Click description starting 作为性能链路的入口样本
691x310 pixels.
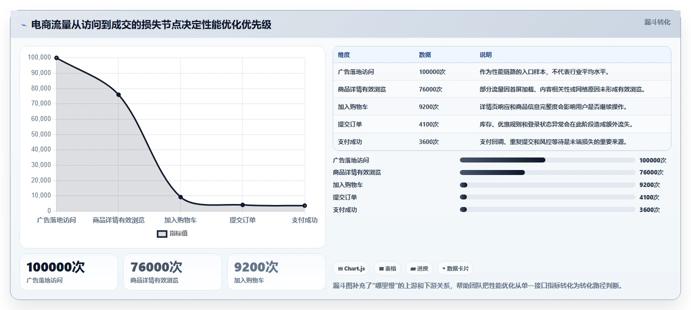point(544,72)
